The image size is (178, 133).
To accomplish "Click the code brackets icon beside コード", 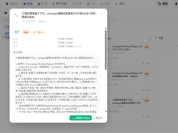I will [73, 4].
